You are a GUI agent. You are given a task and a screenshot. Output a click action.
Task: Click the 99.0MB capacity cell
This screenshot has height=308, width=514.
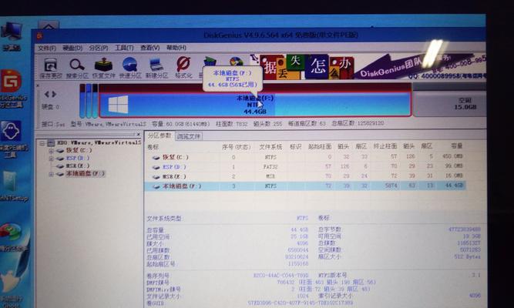(454, 166)
